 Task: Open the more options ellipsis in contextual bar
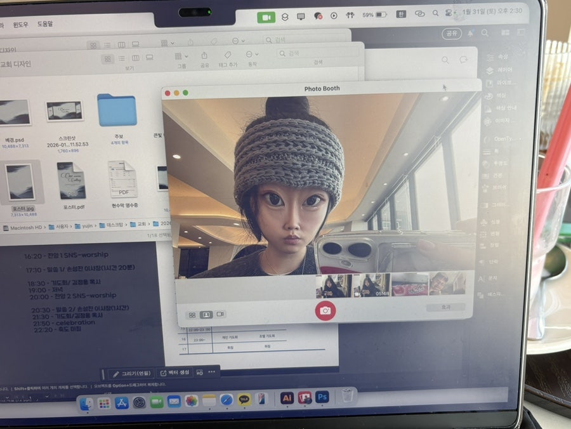211,372
